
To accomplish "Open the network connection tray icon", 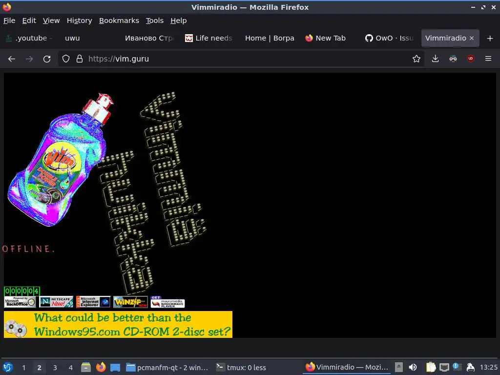I will [x=444, y=367].
